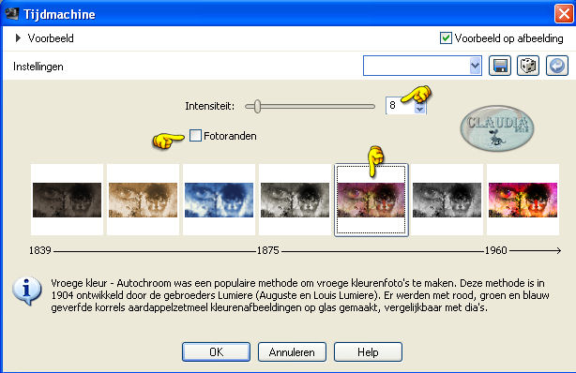Toggle the Voorbeeld op afbeelding checkbox
Screen dimensions: 576x373
tap(446, 38)
